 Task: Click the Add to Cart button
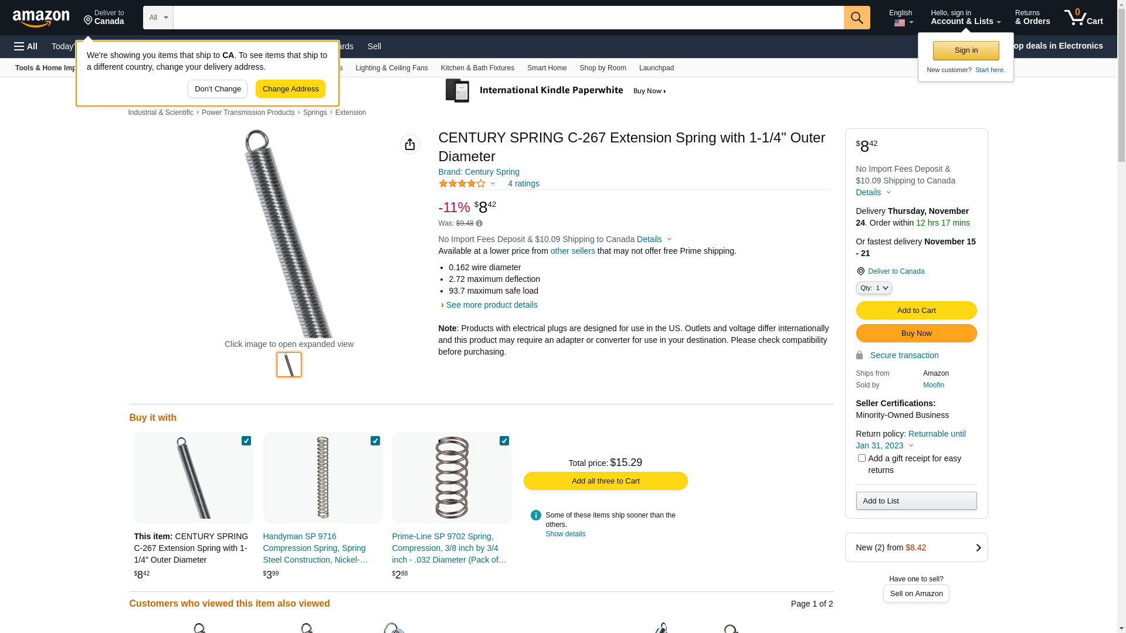pos(916,310)
